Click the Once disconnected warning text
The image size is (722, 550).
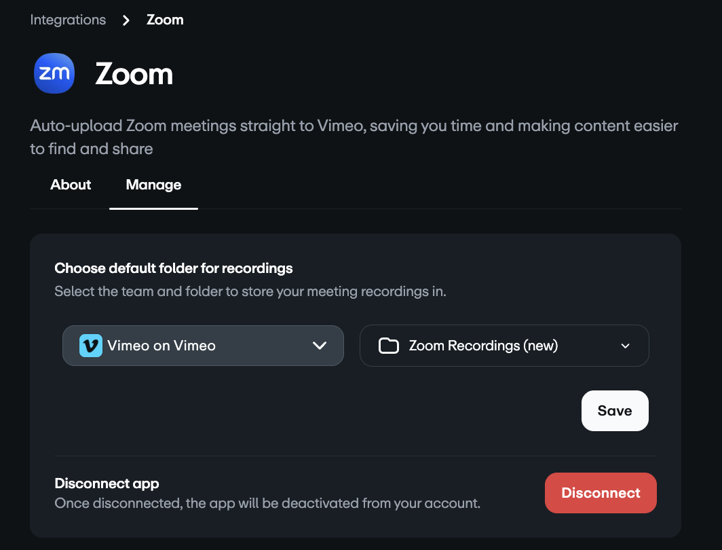pos(267,504)
